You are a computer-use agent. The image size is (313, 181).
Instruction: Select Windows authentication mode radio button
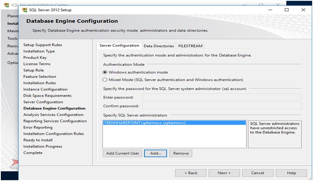pos(105,72)
